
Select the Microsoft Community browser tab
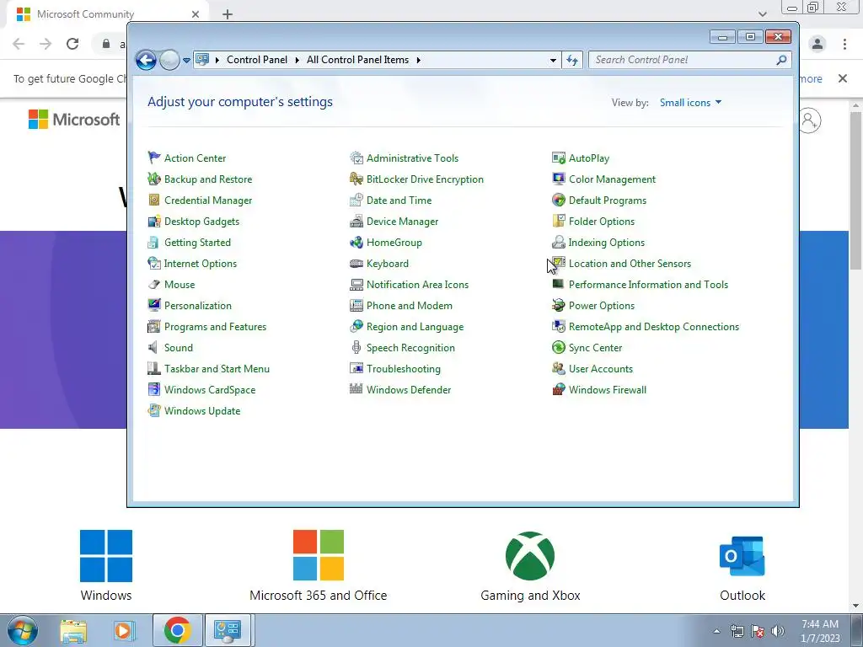tap(108, 14)
